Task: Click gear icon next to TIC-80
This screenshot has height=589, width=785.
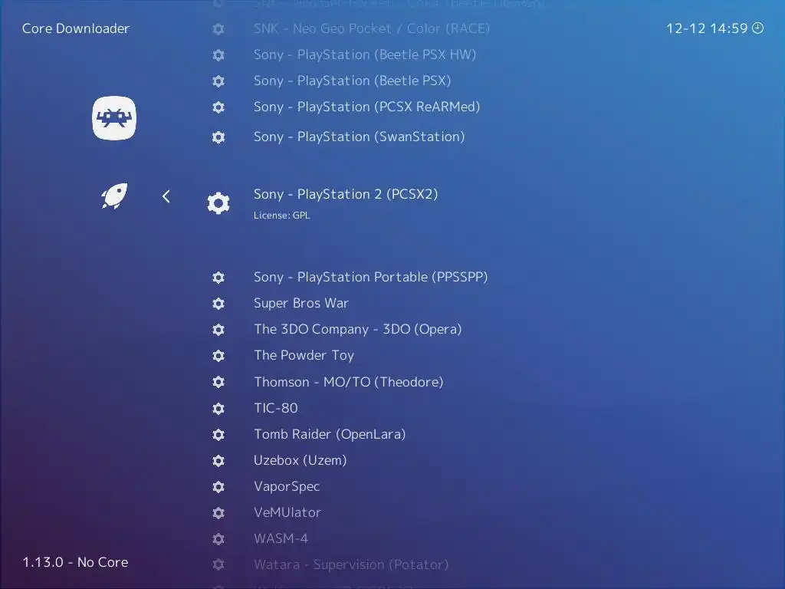Action: 218,409
